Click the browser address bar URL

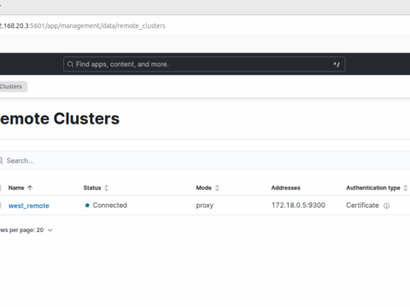pyautogui.click(x=83, y=26)
